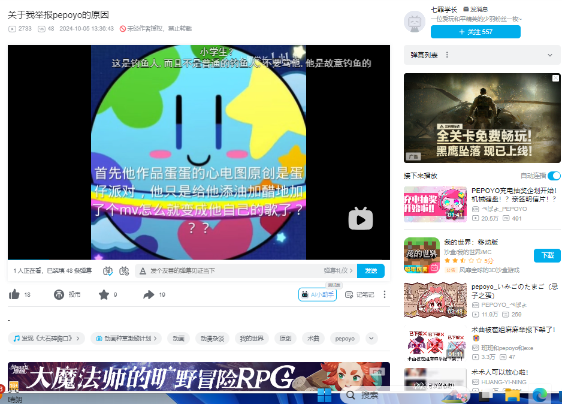
Task: Select the 我的世界 tag
Action: (252, 339)
